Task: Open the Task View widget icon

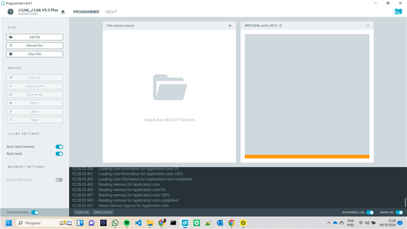Action: 80,223
